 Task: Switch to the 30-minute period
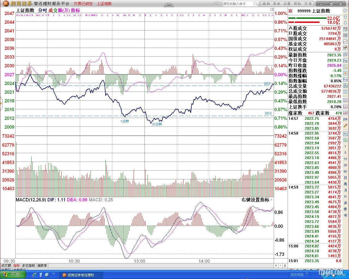[345, 165]
